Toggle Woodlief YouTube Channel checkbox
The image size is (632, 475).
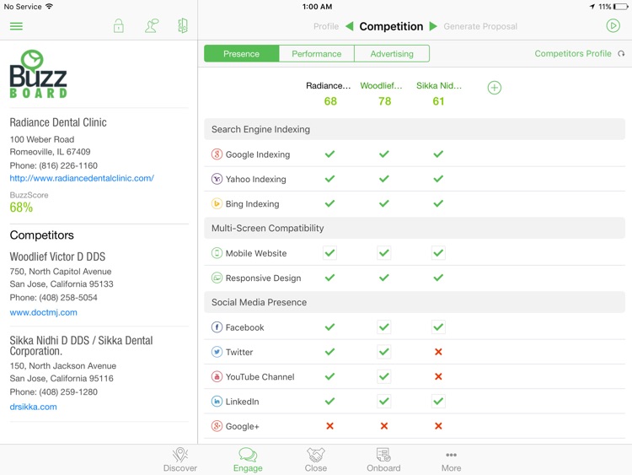point(384,376)
